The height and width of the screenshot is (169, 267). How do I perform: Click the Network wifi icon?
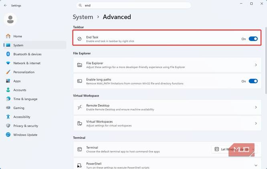(x=8, y=63)
